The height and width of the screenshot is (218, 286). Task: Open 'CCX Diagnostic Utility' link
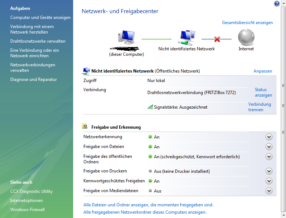pos(31,191)
